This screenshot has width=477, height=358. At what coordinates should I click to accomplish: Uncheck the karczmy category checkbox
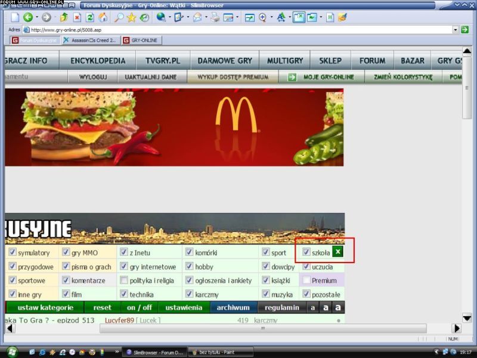coord(190,294)
